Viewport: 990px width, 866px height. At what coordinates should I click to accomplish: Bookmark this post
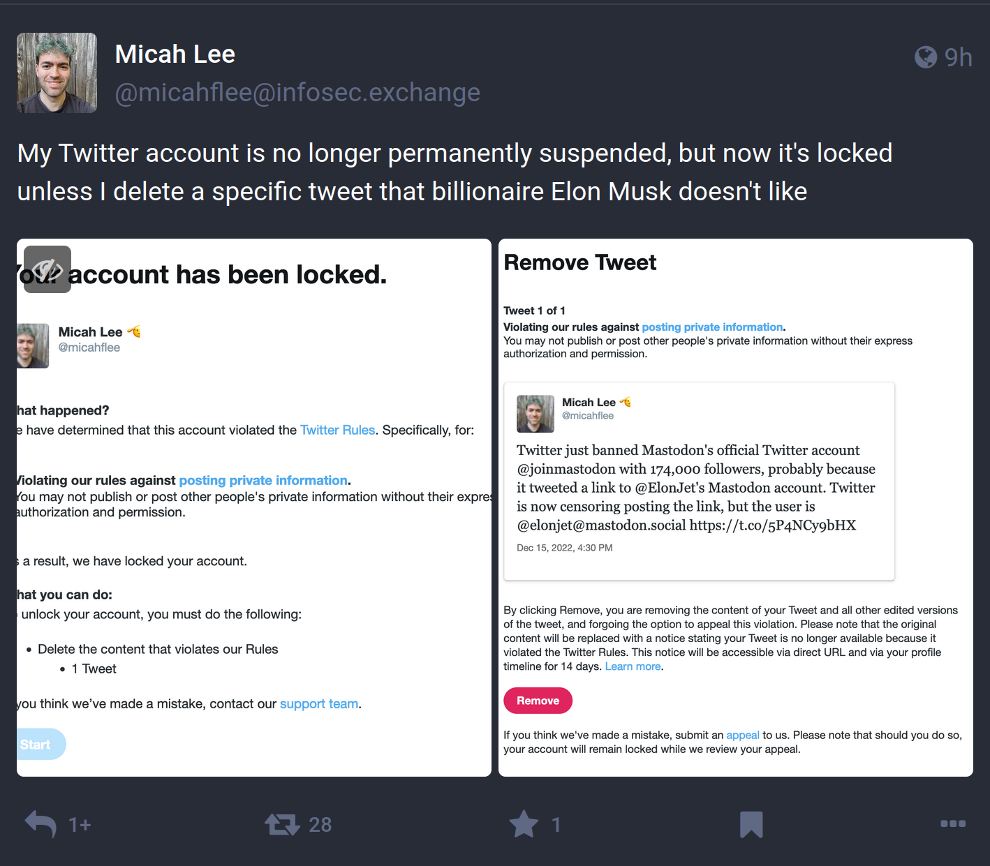tap(751, 824)
